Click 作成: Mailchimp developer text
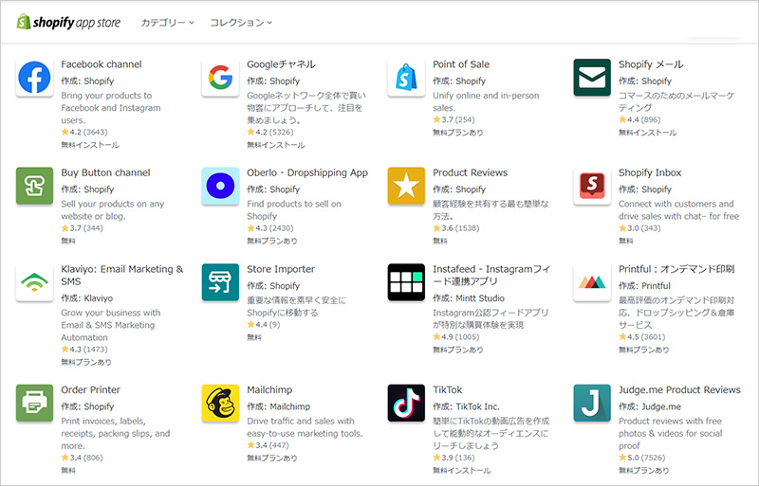 tap(278, 406)
